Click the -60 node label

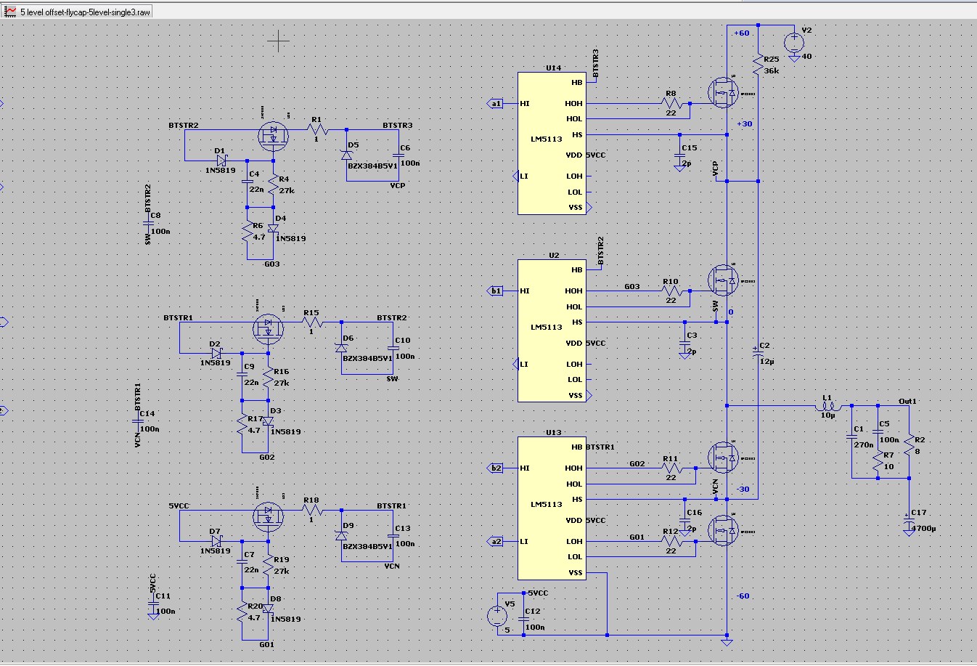(742, 596)
